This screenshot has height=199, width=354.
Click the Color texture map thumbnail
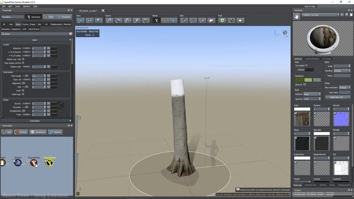pyautogui.click(x=302, y=119)
